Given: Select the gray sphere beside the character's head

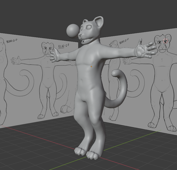Looking at the screenshot, I should point(73,31).
